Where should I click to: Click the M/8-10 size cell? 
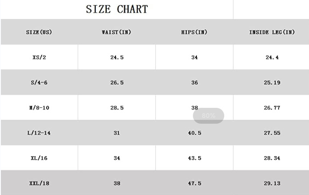[39, 108]
